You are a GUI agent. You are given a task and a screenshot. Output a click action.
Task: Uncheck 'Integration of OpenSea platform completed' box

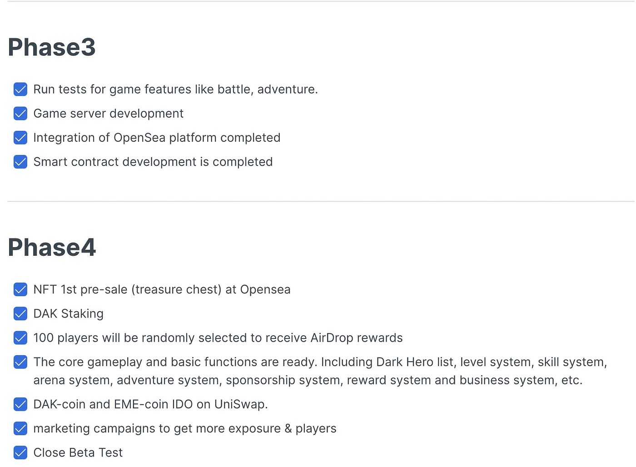[x=20, y=137]
